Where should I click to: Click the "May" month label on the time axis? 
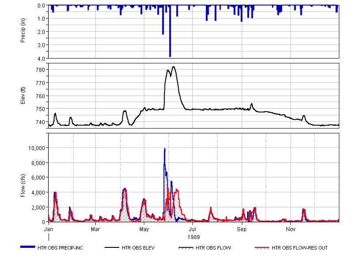coord(144,229)
